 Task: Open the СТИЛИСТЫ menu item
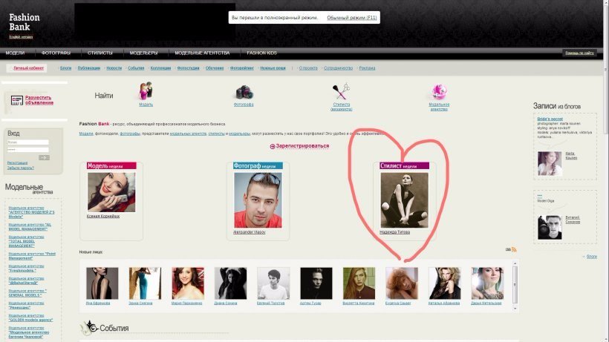[x=100, y=53]
